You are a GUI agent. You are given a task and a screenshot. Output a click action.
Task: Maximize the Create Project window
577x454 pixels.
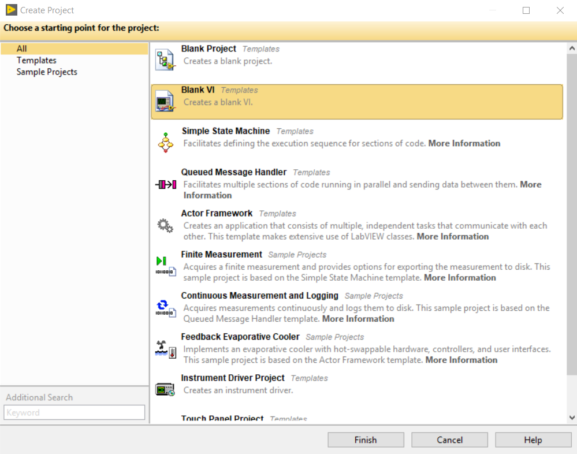[x=526, y=10]
